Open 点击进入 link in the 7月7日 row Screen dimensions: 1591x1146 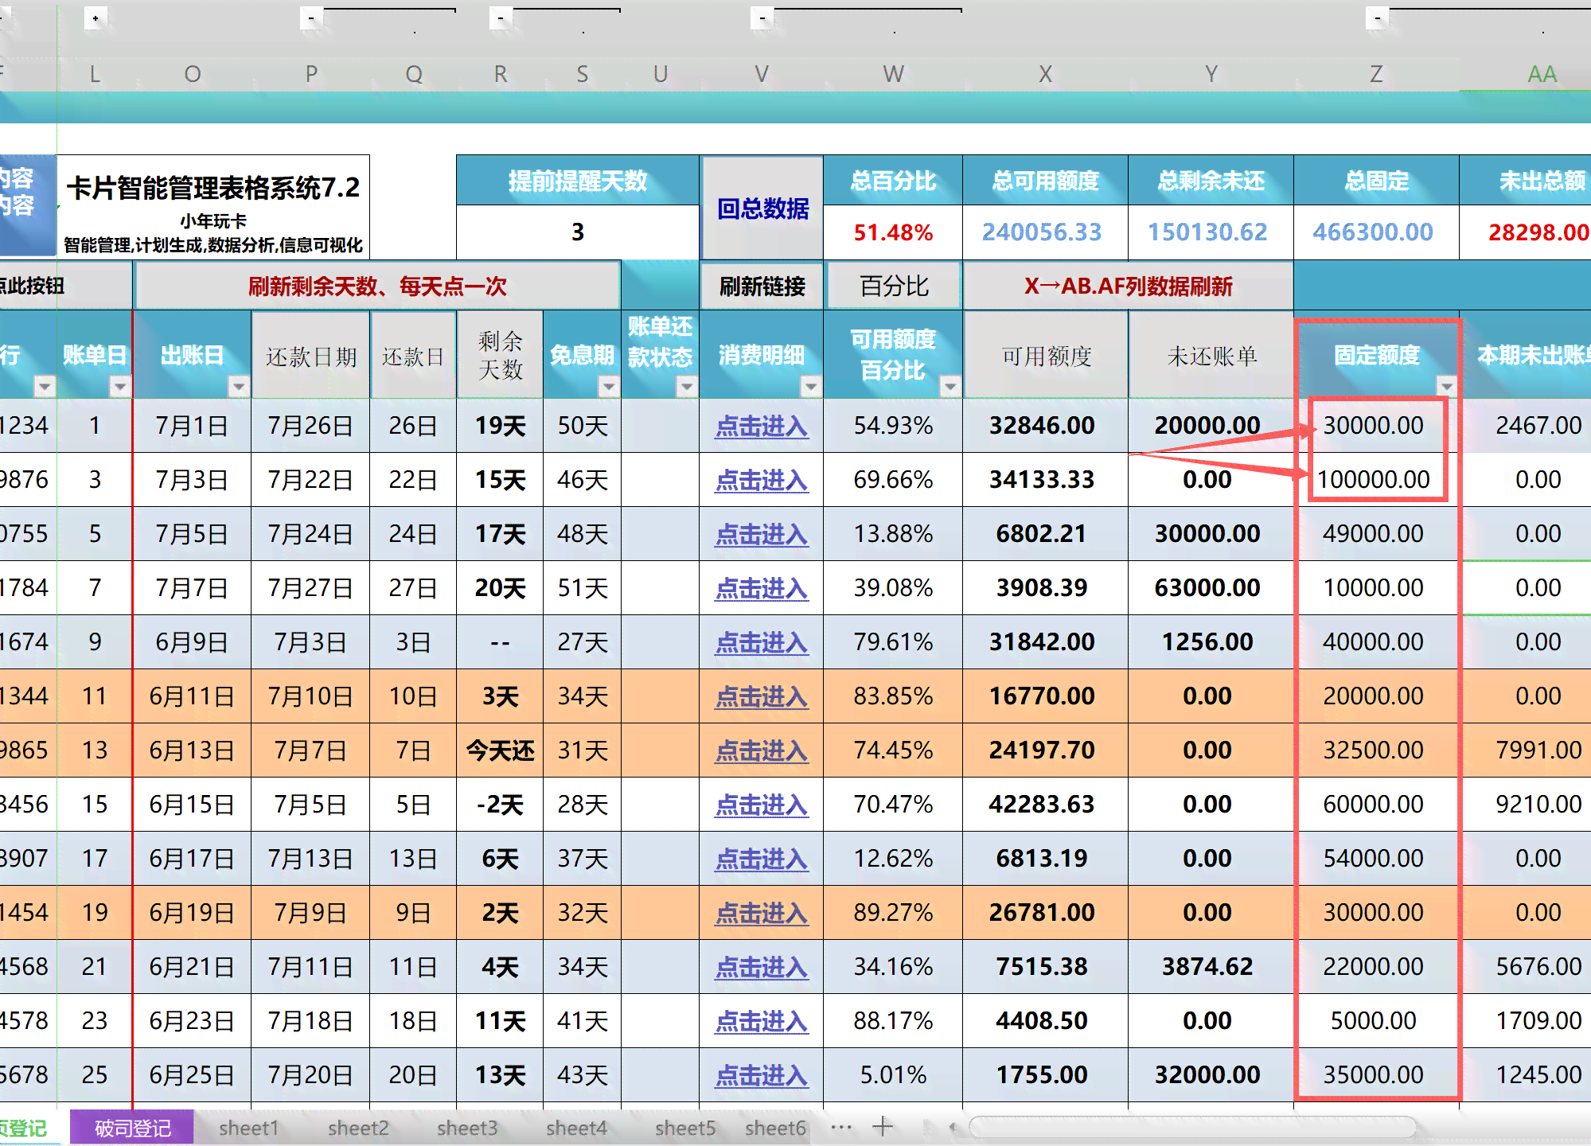coord(762,589)
